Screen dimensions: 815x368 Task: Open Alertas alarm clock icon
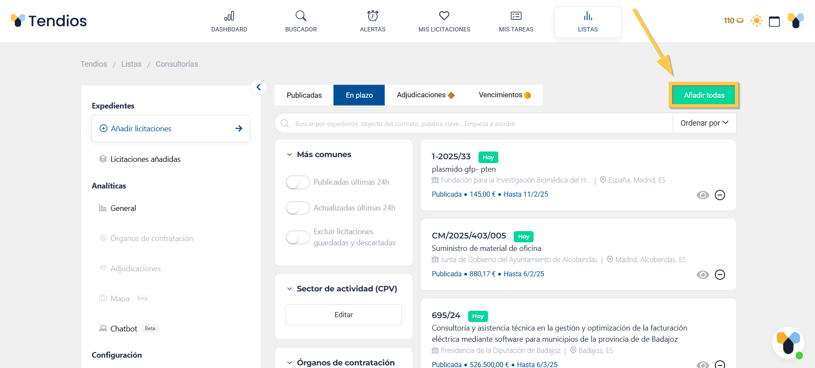[373, 16]
